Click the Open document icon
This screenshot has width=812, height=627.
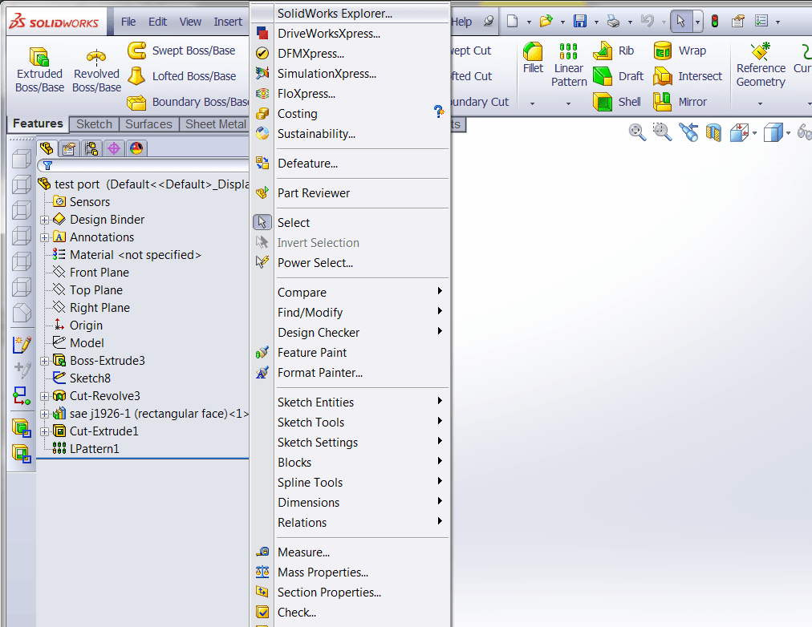[546, 21]
